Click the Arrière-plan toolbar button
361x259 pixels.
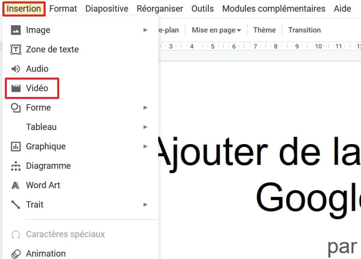(x=168, y=30)
